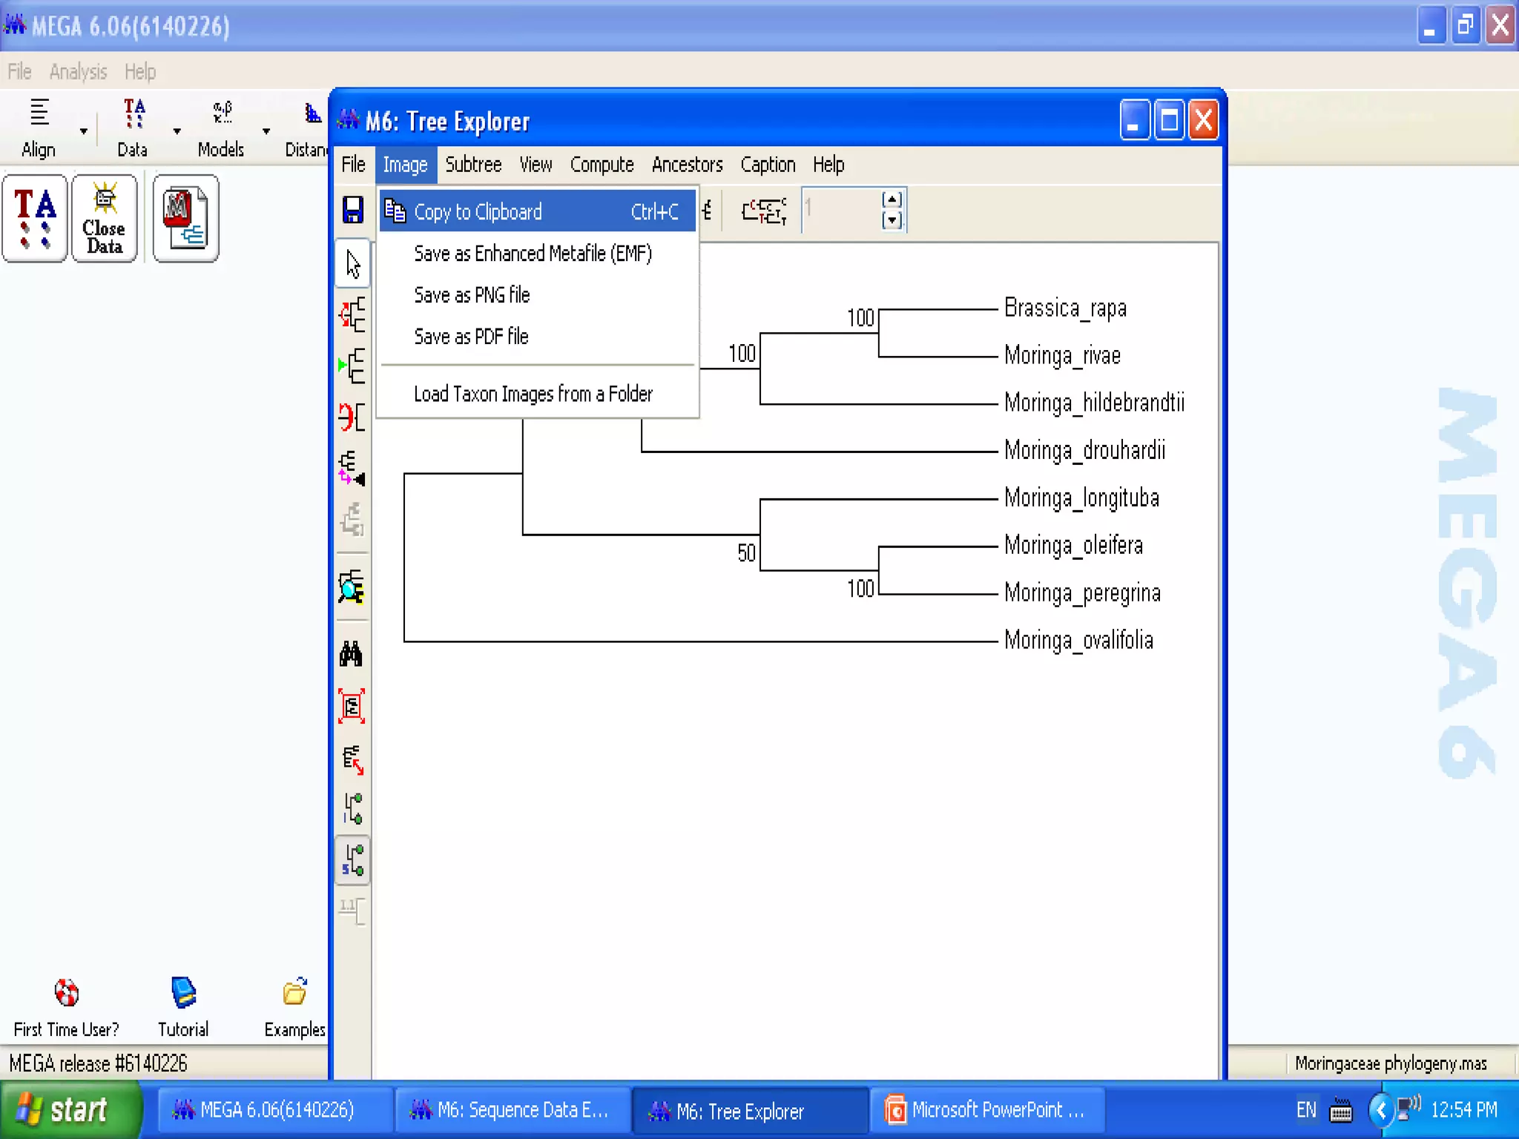Select the Moringa_peregrina taxon label

[x=1082, y=592]
